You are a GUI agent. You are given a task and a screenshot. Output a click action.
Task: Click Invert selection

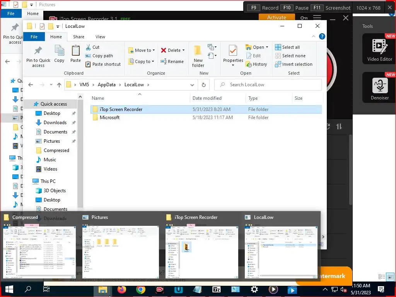[x=294, y=64]
